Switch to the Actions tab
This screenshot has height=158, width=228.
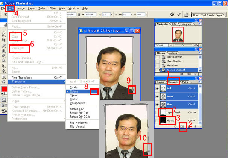[173, 53]
